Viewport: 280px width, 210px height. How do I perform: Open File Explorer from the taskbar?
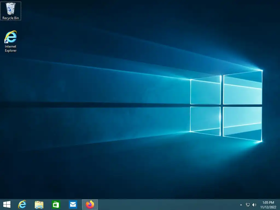coord(39,205)
